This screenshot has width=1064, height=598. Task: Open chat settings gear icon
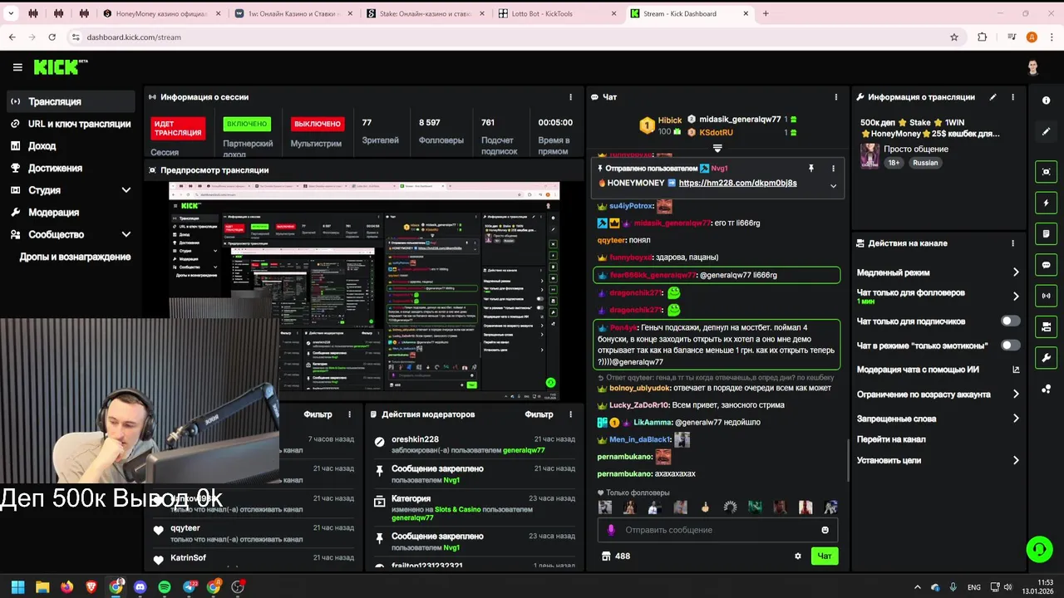(798, 556)
